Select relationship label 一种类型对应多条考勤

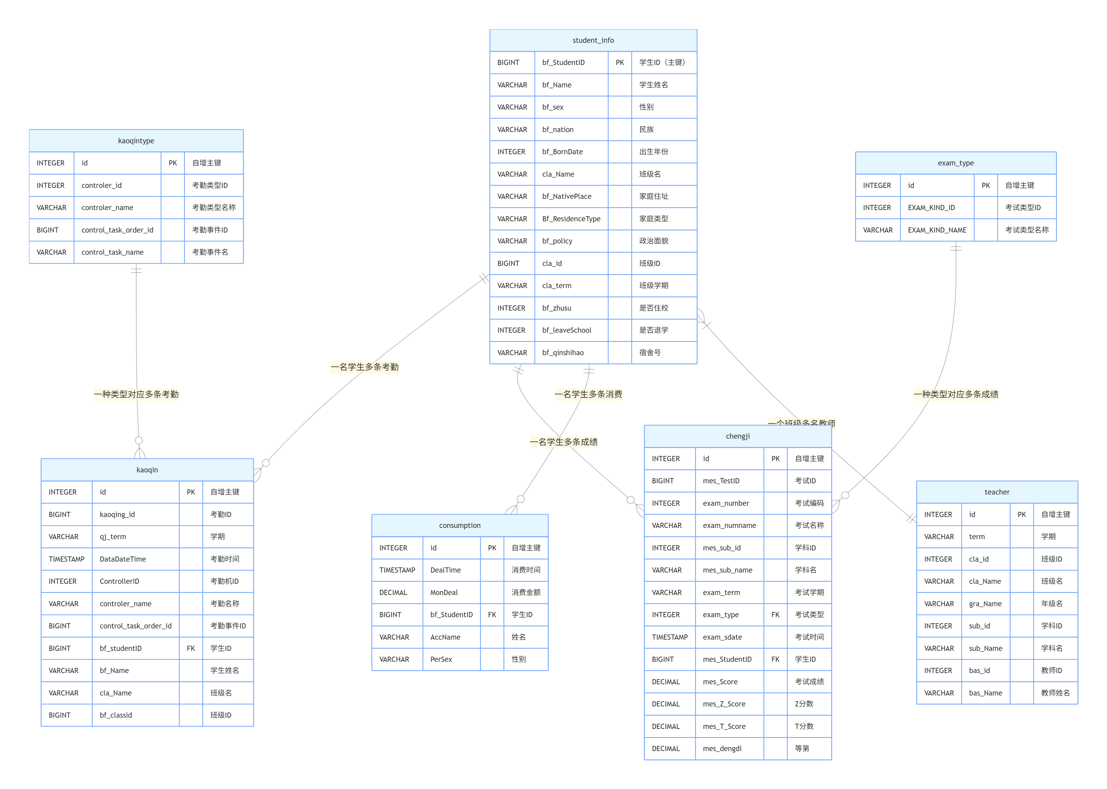(136, 395)
